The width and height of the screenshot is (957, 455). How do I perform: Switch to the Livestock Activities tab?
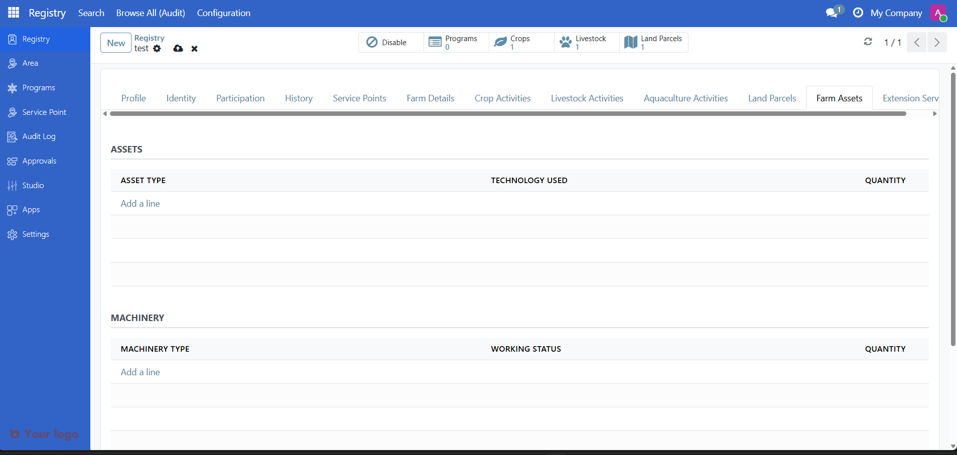[587, 98]
